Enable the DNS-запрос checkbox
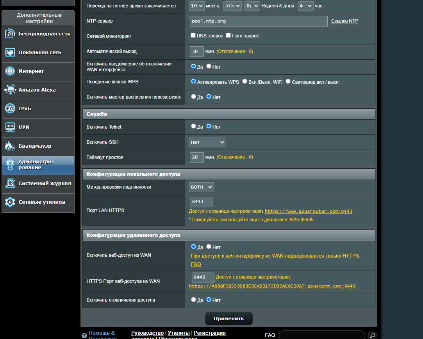Screen dimensions: 423x339 point(193,35)
